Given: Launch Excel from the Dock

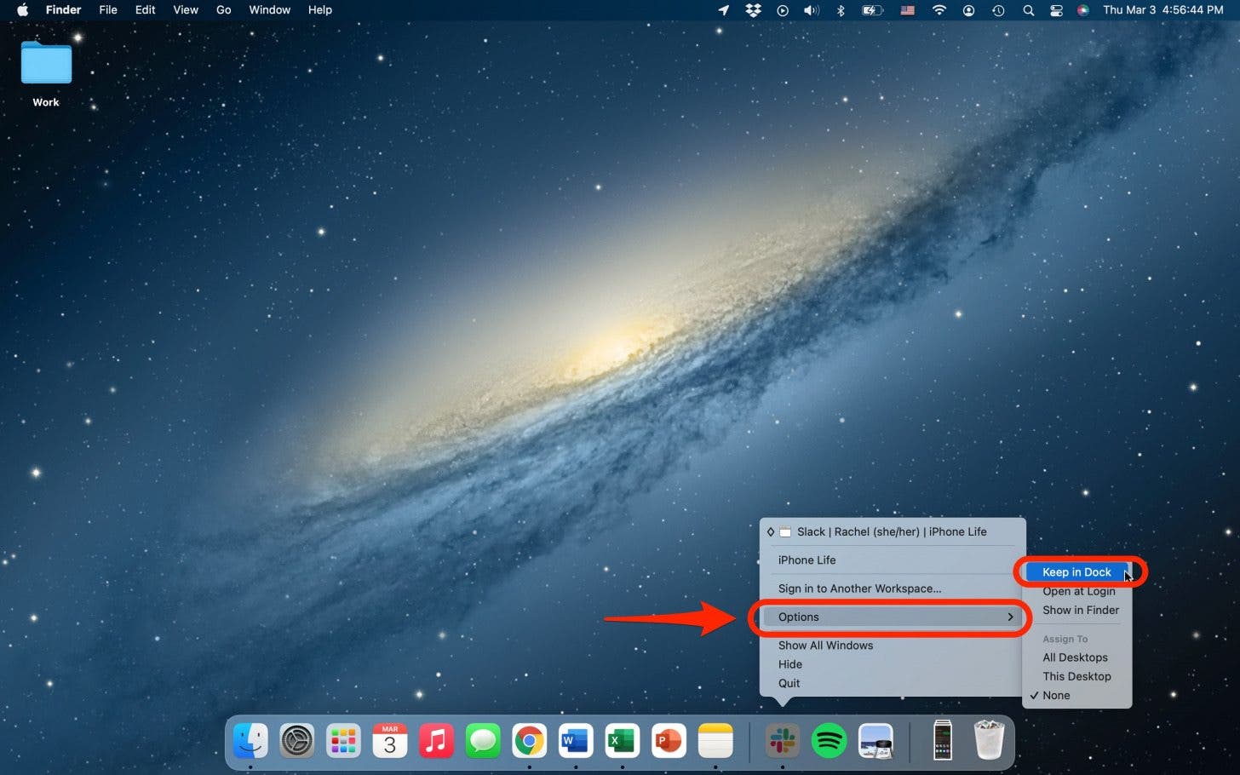Looking at the screenshot, I should (x=622, y=741).
